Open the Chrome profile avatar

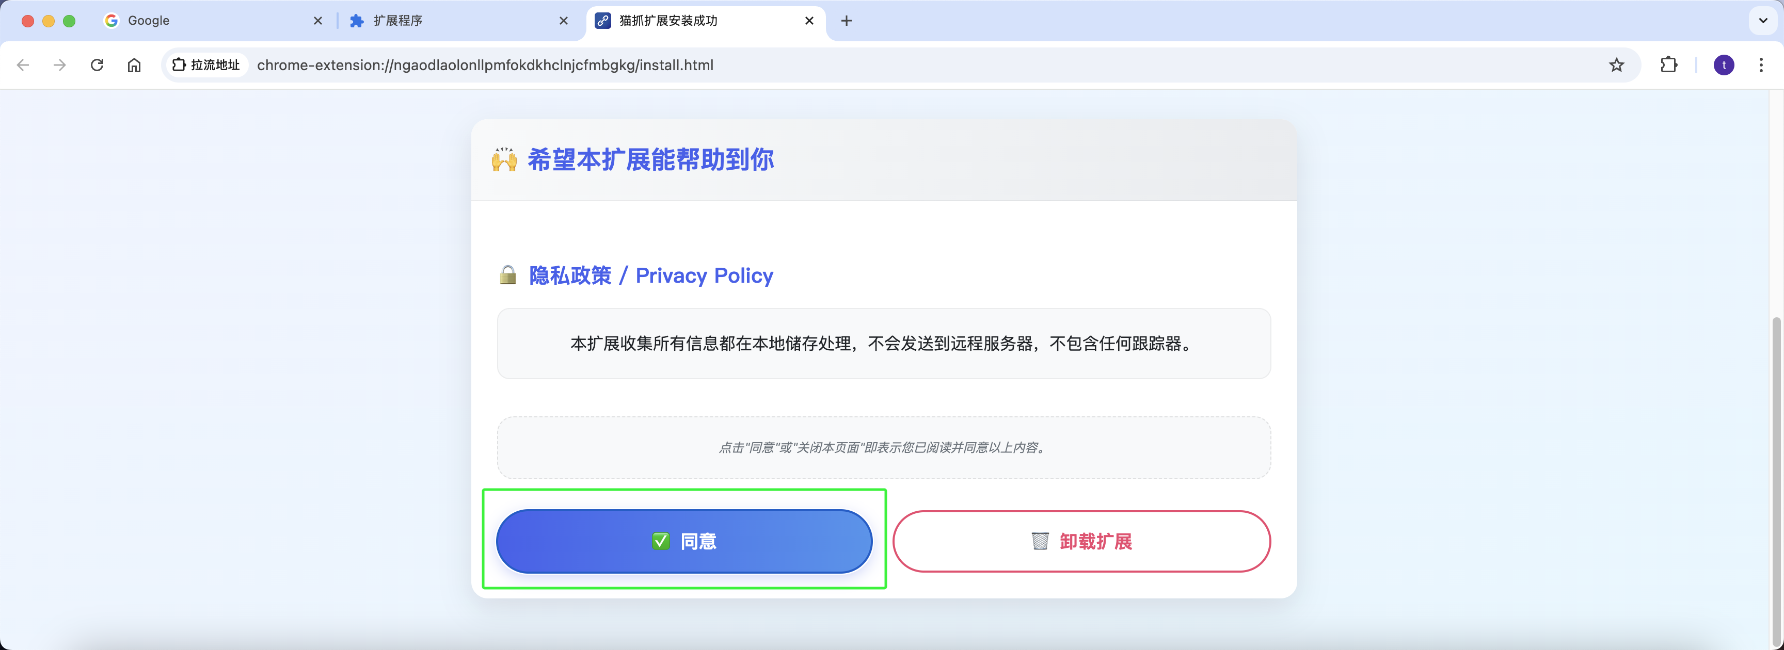pyautogui.click(x=1724, y=65)
